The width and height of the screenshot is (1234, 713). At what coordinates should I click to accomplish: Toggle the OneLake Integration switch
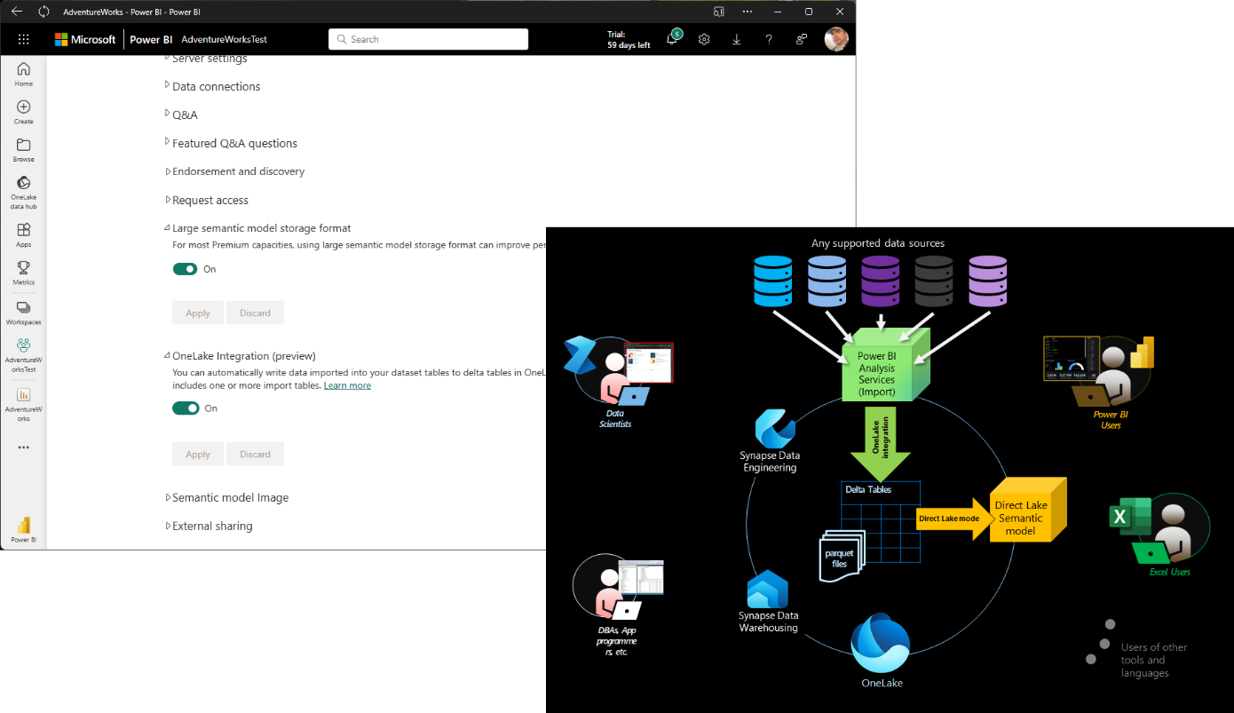point(185,408)
